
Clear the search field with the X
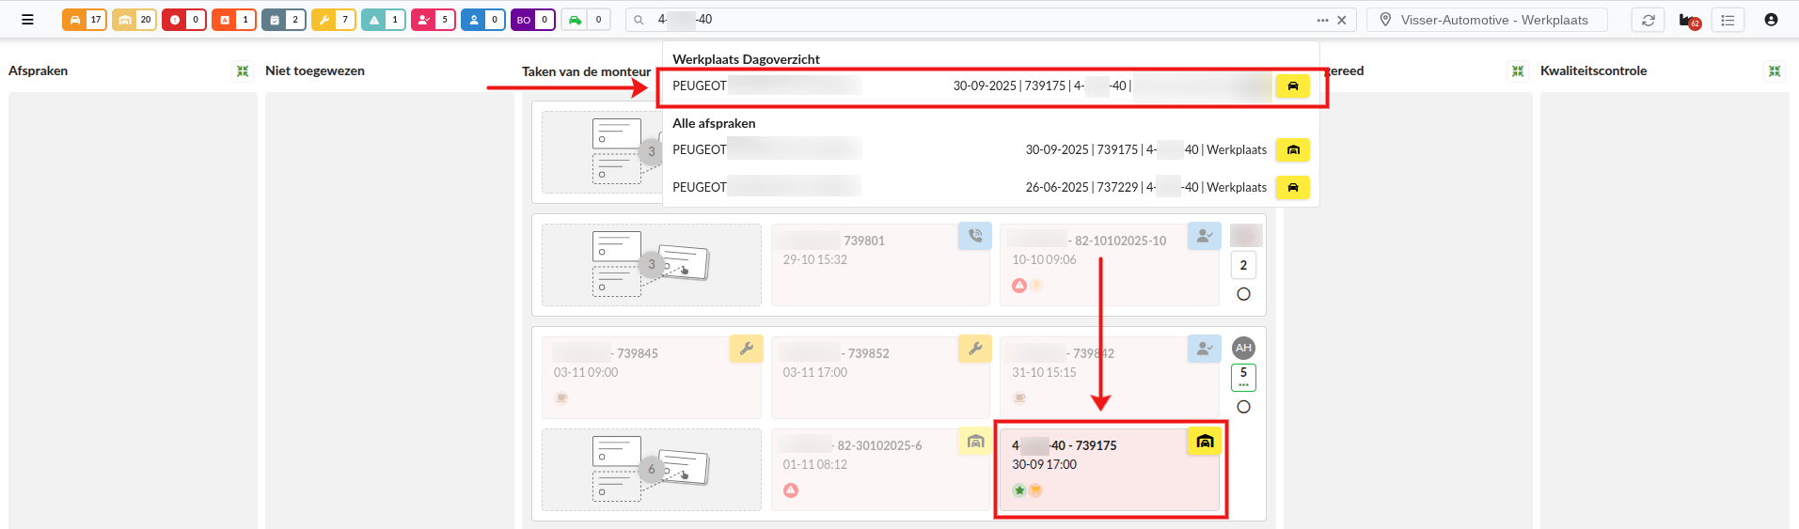1342,20
